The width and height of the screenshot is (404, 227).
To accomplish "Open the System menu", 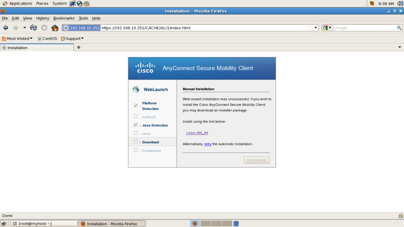I will [60, 4].
